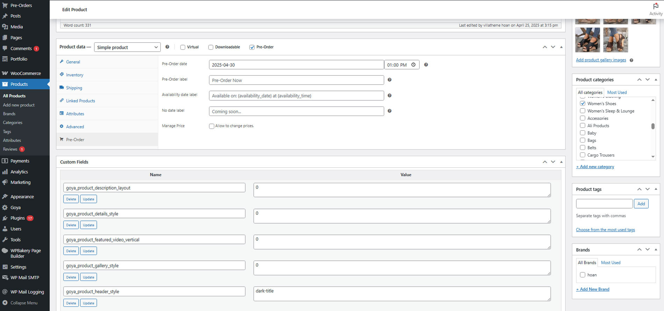Uncheck the Pre-Order checkbox
This screenshot has height=311, width=664.
click(x=252, y=47)
